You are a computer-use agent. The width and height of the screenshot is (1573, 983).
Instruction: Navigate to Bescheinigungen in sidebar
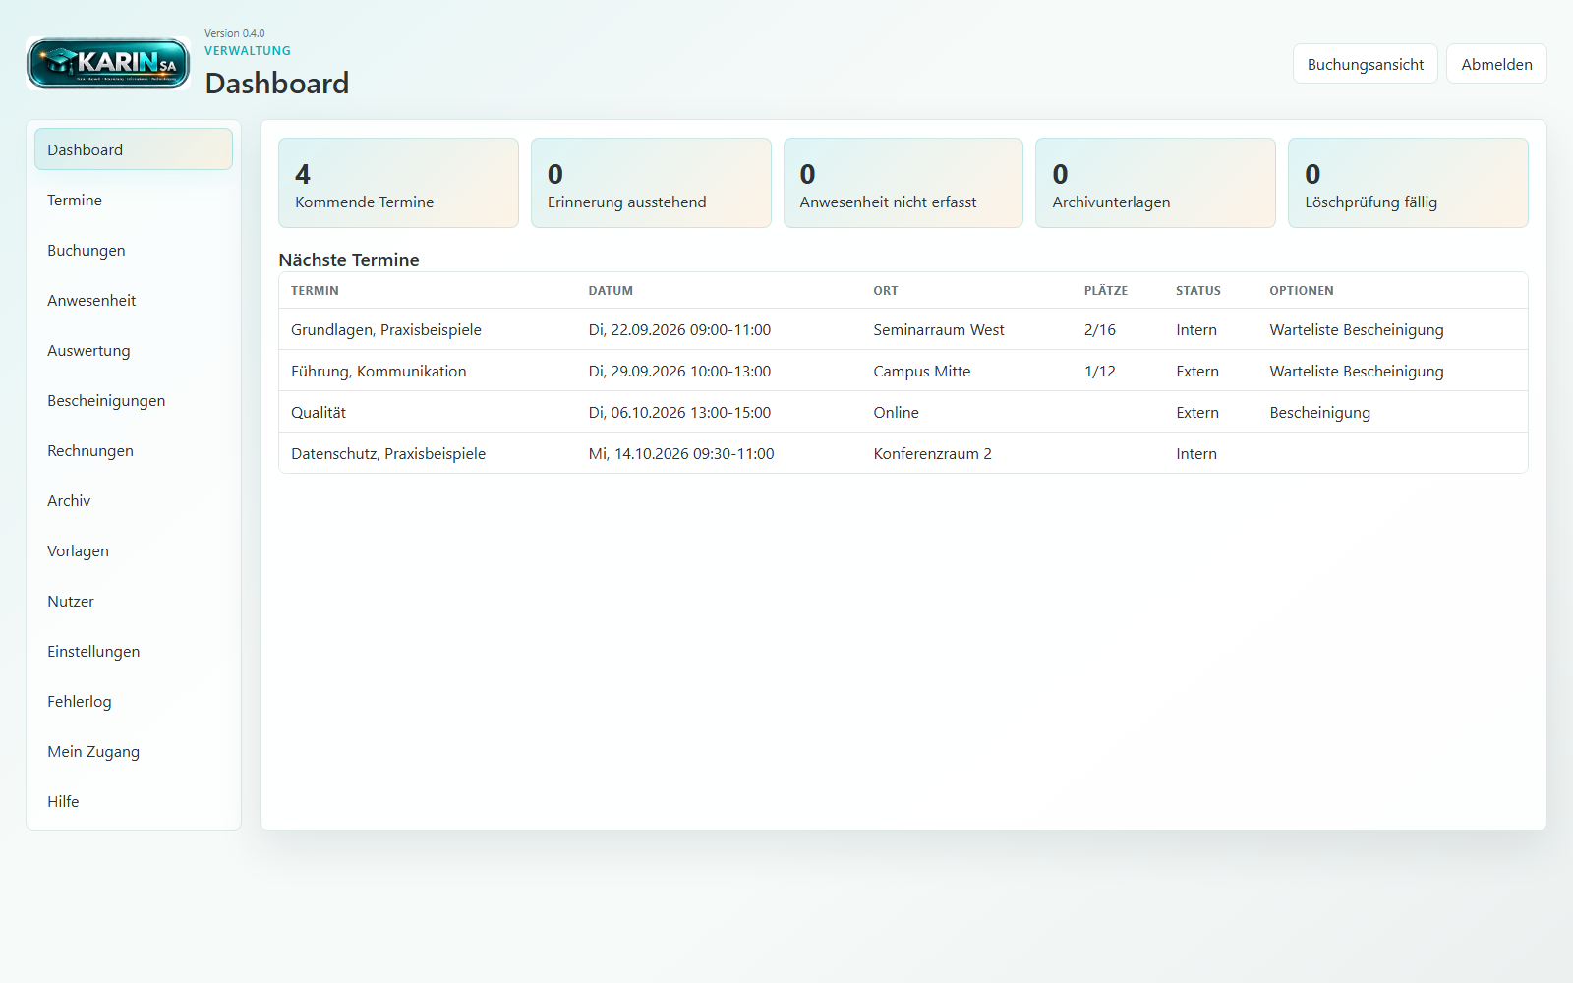coord(134,400)
